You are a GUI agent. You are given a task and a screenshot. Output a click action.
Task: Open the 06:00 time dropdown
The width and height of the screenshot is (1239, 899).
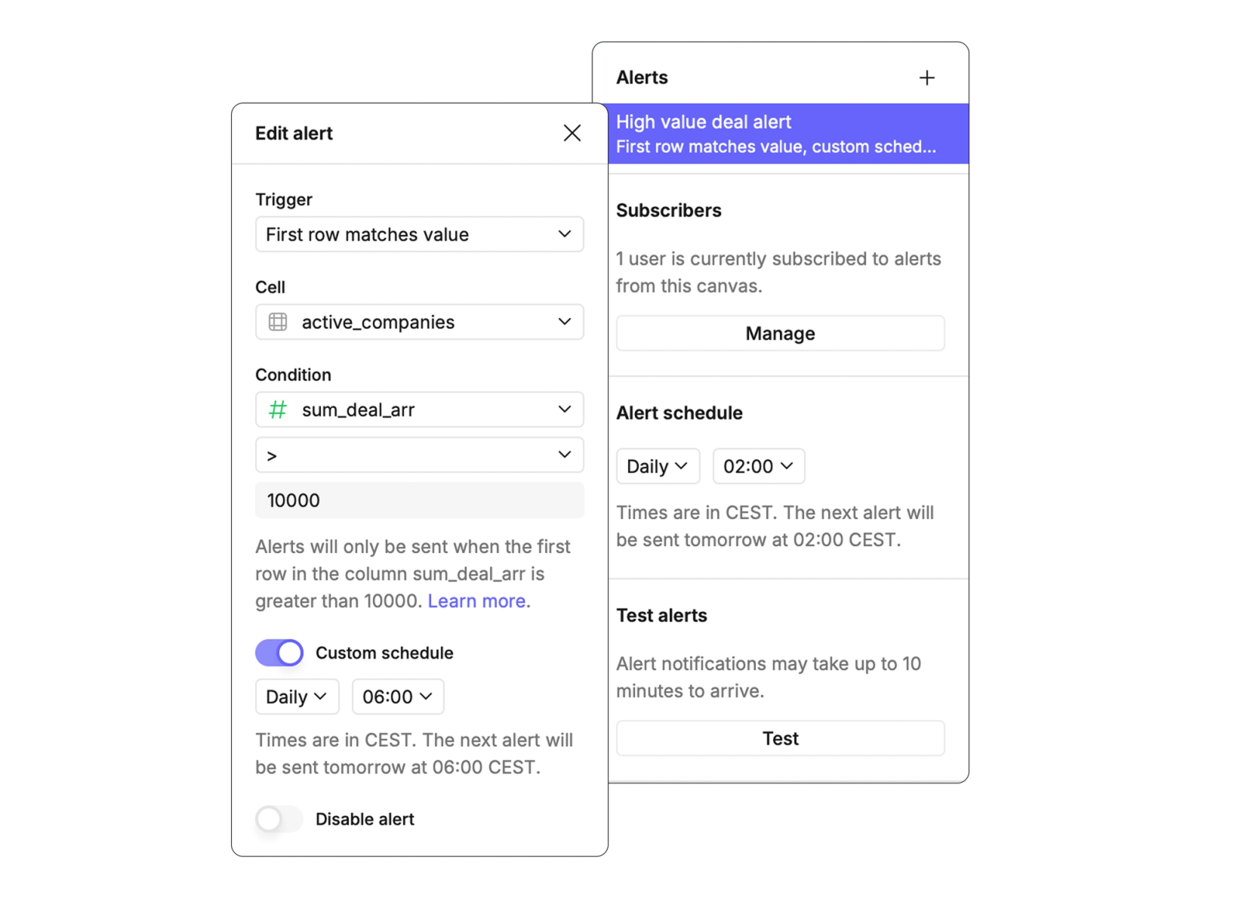pyautogui.click(x=397, y=697)
